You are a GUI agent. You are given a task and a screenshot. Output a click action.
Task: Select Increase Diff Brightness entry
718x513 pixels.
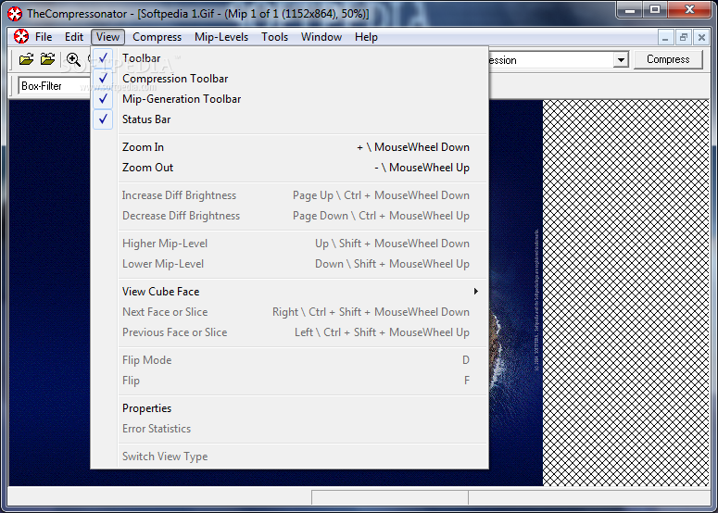tap(290, 195)
